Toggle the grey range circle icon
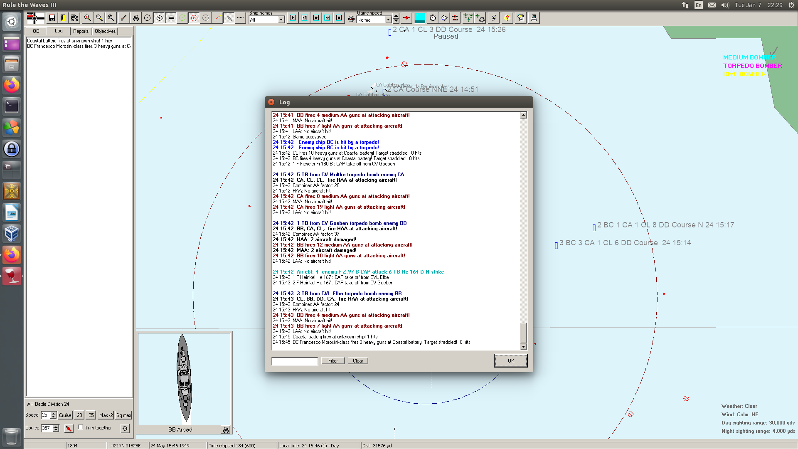This screenshot has width=798, height=449. 205,18
